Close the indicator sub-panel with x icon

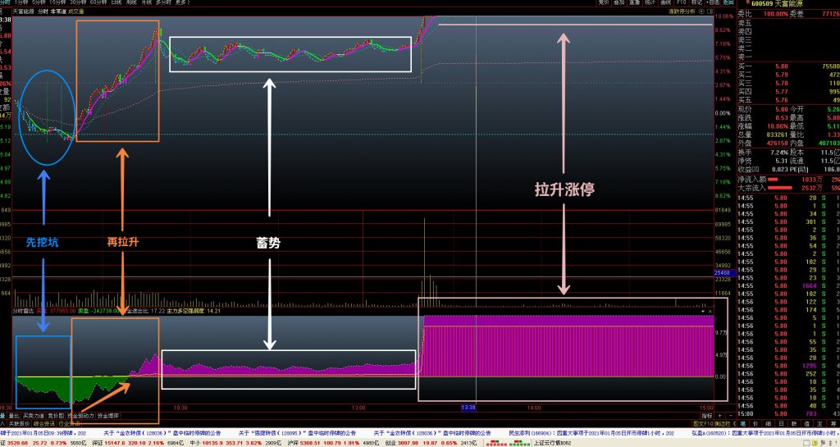tap(710, 312)
